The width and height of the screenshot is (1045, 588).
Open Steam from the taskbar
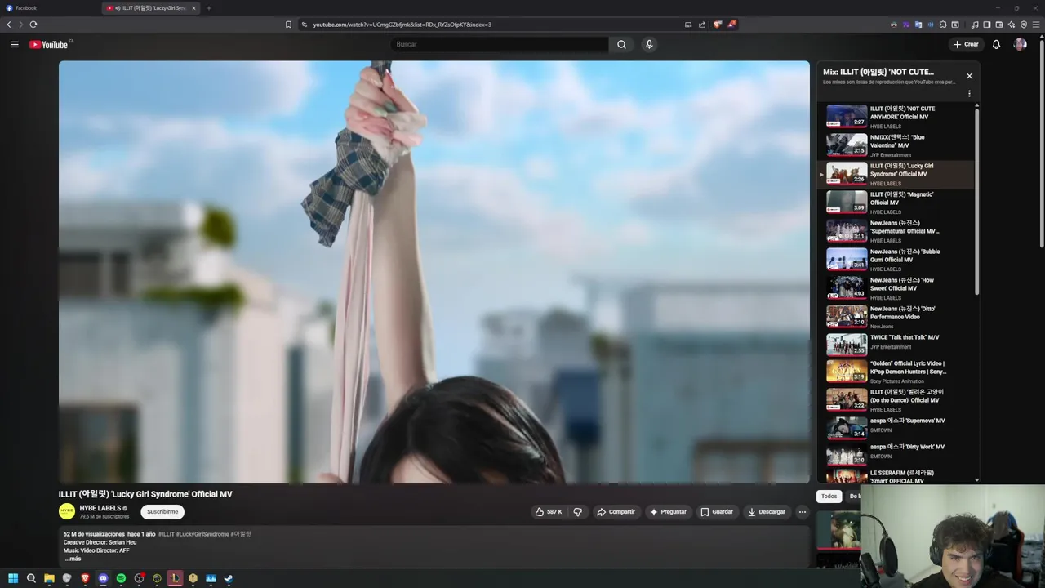[229, 578]
